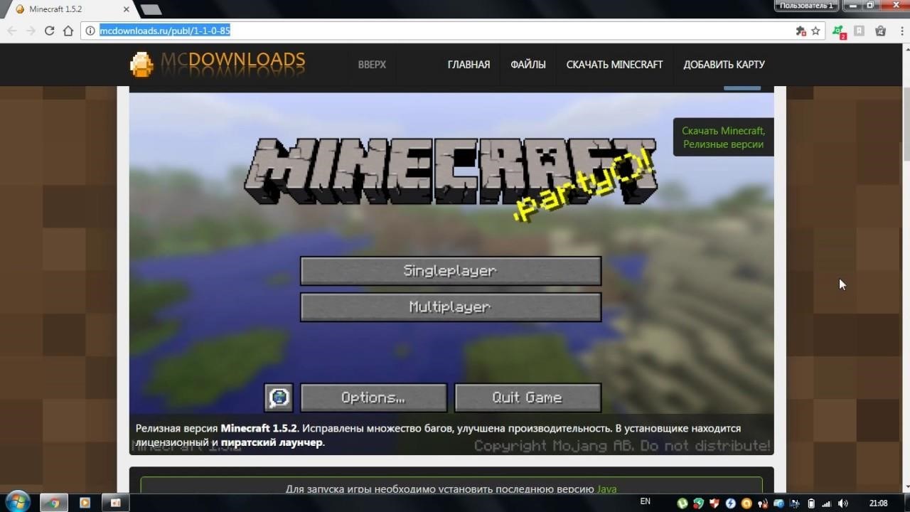Click the browser back arrow
Image resolution: width=910 pixels, height=512 pixels.
point(11,31)
